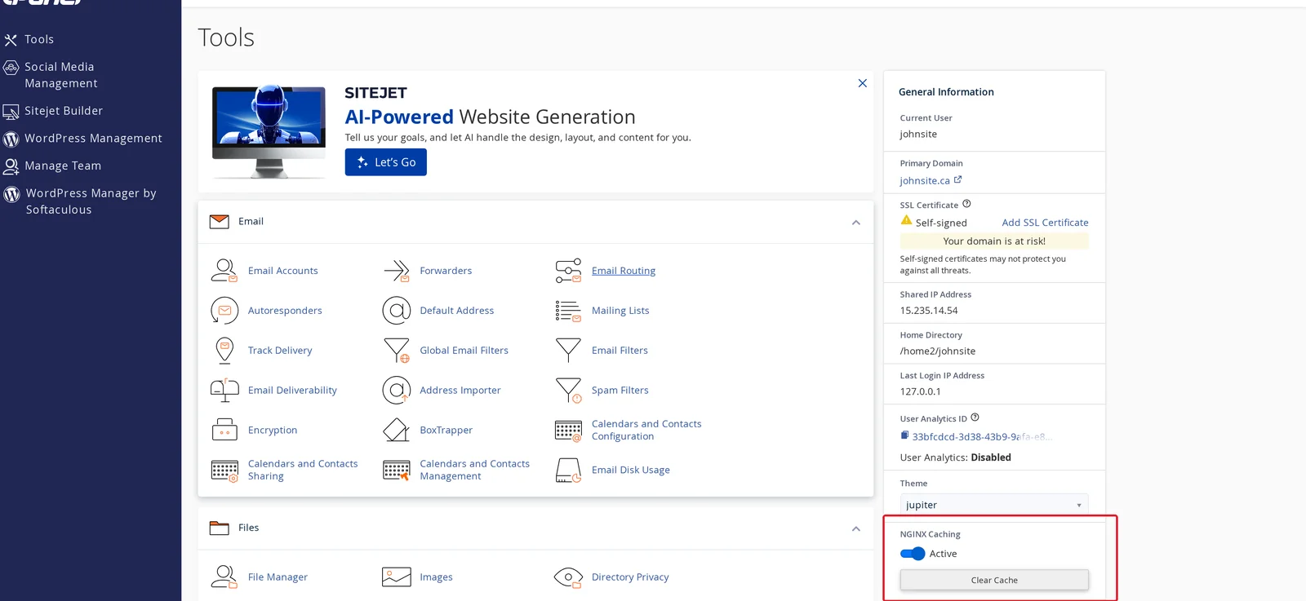
Task: Click the BoxTrapper icon
Action: (x=397, y=430)
